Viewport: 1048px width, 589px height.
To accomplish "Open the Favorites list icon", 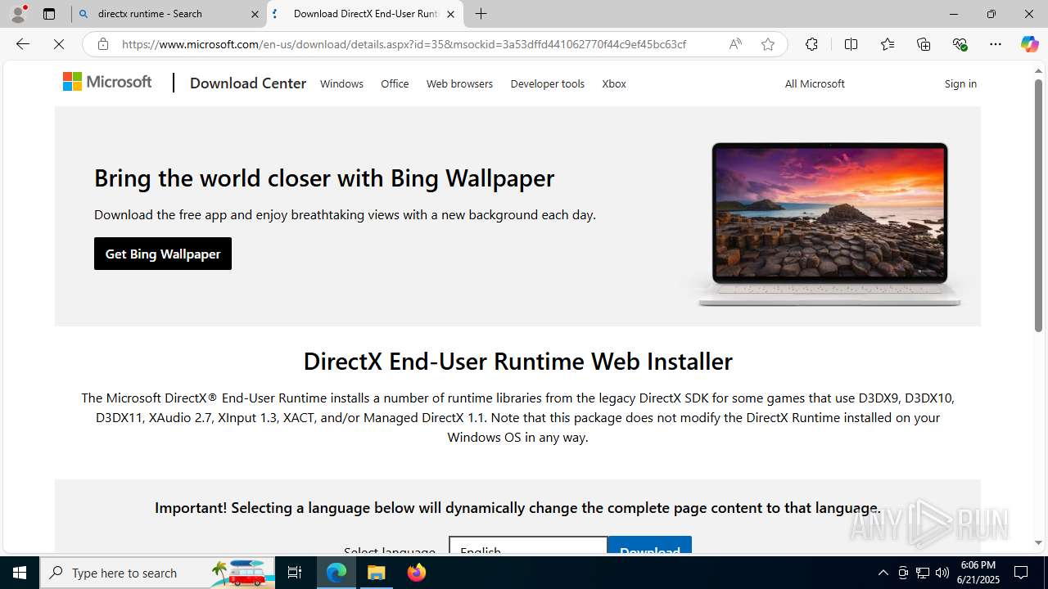I will [x=888, y=44].
